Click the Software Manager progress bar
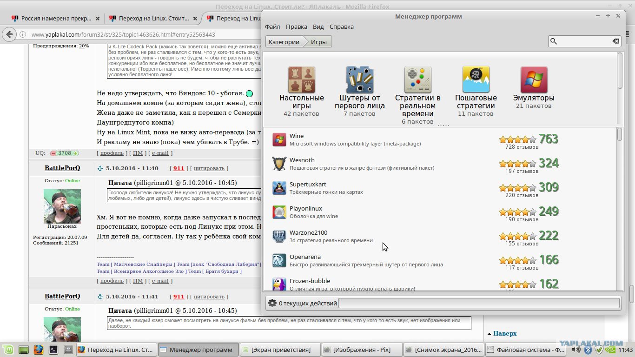 479,304
